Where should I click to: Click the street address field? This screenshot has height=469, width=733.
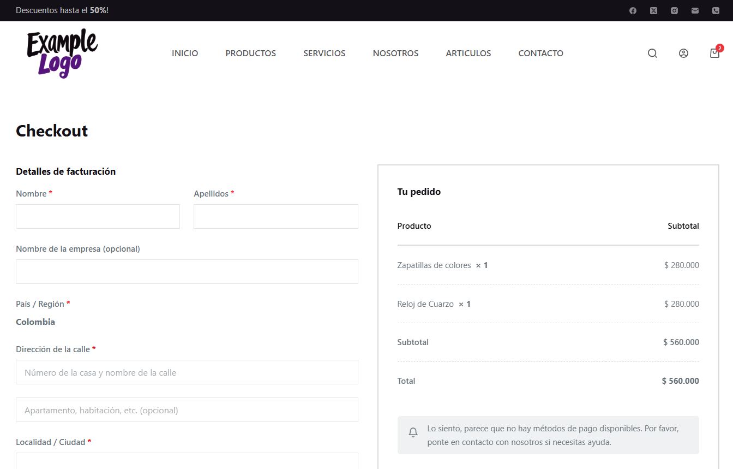[x=187, y=372]
